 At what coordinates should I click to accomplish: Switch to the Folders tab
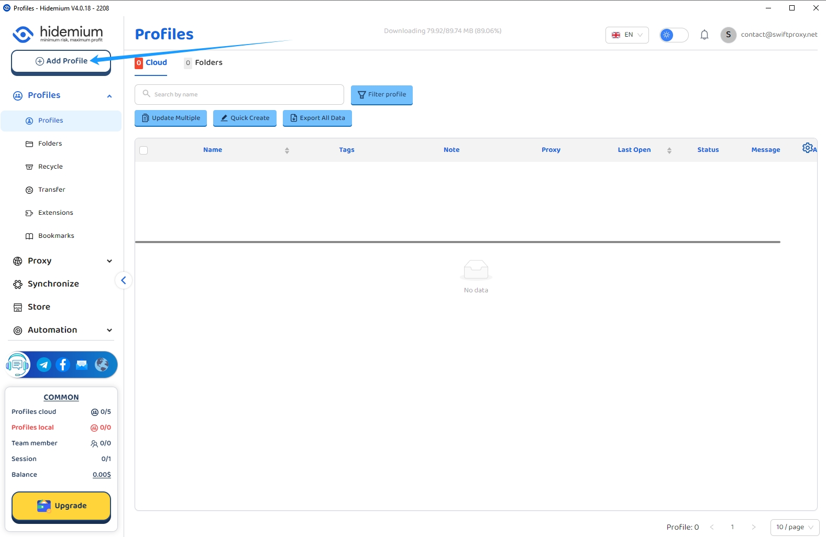click(204, 63)
